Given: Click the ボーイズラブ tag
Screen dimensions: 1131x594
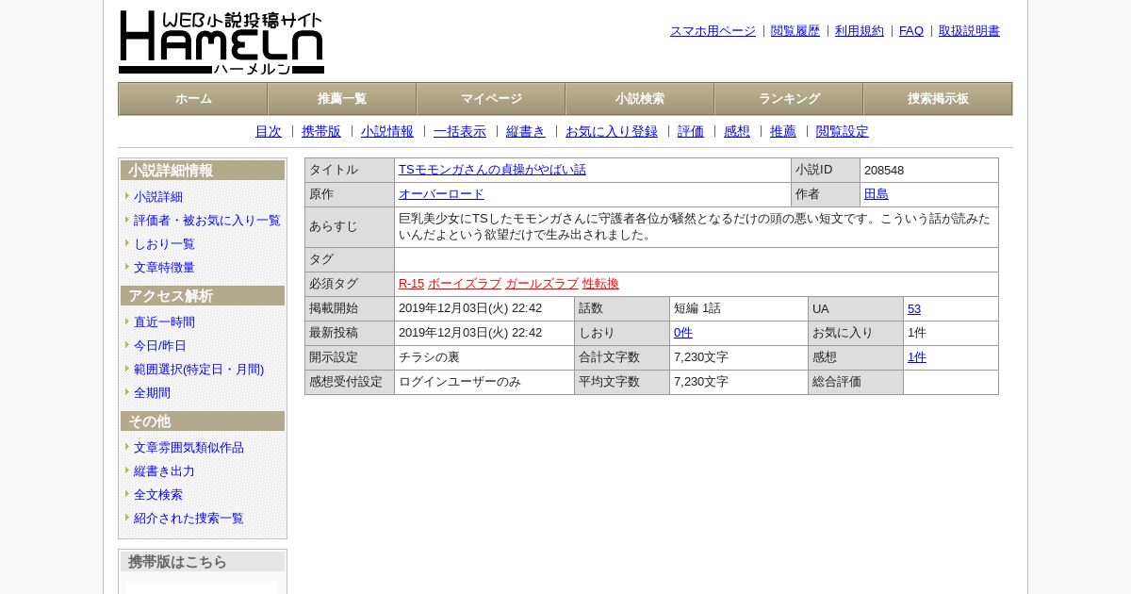Looking at the screenshot, I should tap(465, 284).
